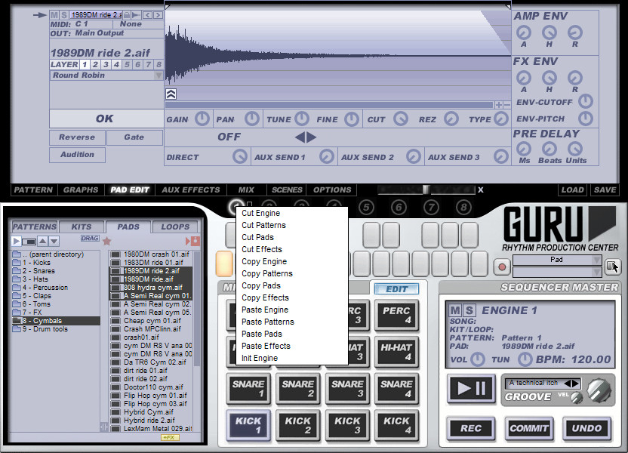The image size is (628, 453).
Task: Click the waveform collapse double-chevron icon
Action: coord(171,94)
